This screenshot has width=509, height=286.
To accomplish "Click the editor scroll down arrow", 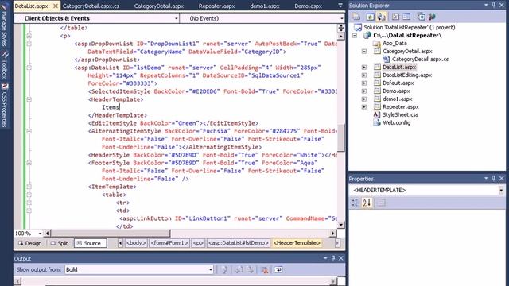I will tap(341, 224).
